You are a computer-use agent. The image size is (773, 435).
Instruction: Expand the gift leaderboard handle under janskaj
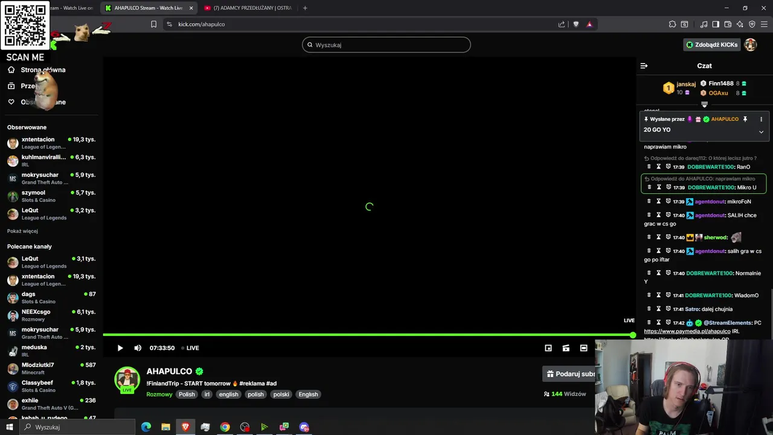(x=704, y=105)
